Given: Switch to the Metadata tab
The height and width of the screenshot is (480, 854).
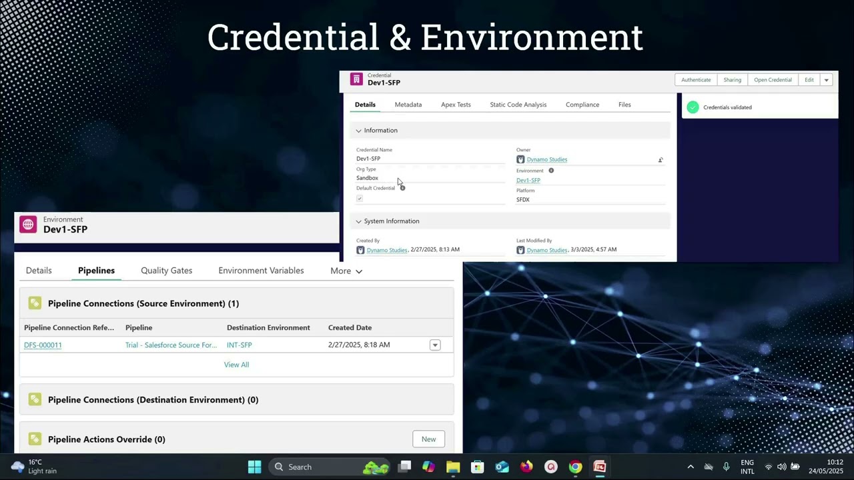Looking at the screenshot, I should click(408, 105).
